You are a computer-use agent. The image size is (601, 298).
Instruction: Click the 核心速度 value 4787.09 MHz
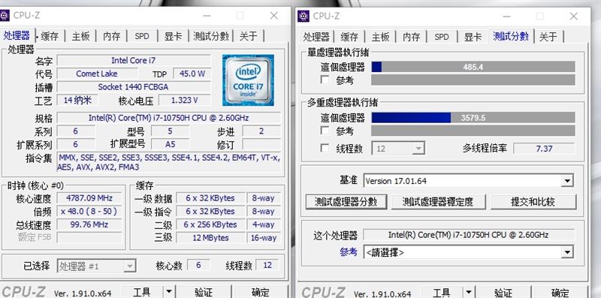point(89,198)
